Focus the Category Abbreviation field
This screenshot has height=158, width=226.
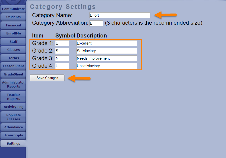96,23
